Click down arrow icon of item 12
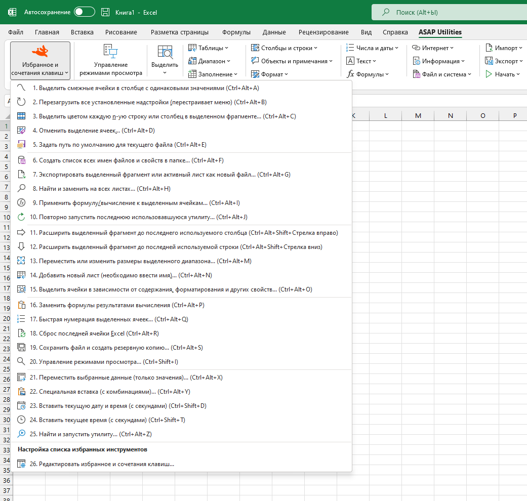 pyautogui.click(x=21, y=246)
